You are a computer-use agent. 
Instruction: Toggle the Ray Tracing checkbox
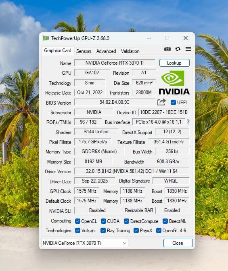coord(103,230)
